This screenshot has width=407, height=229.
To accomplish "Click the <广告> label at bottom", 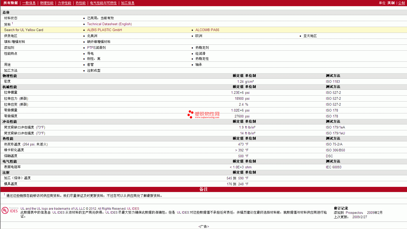I will (x=203, y=226).
